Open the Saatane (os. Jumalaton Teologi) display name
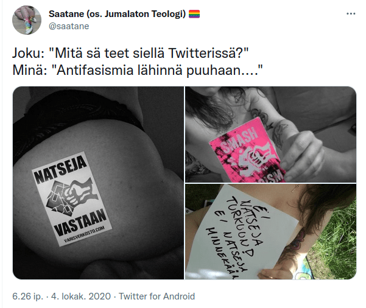 (x=117, y=14)
